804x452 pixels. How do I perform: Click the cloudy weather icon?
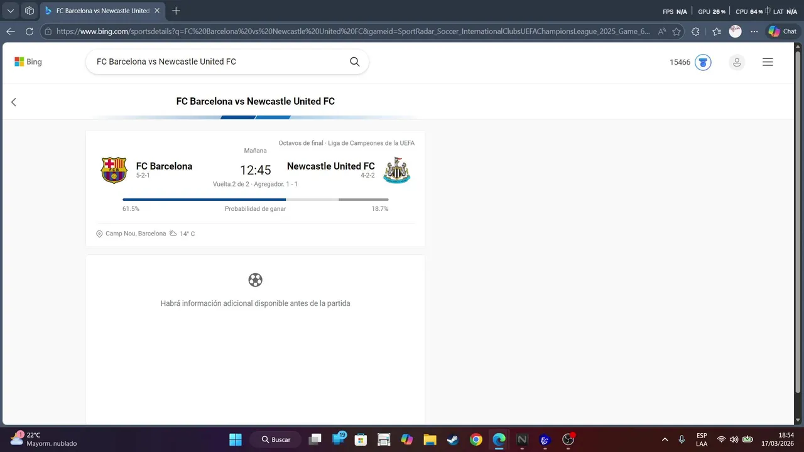(x=173, y=234)
